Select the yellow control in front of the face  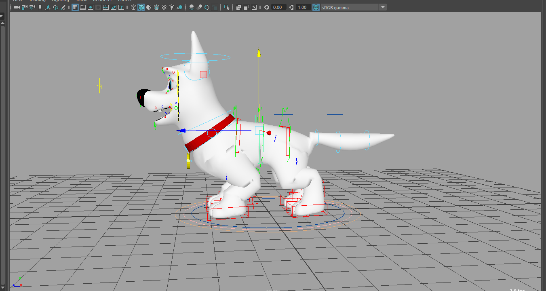point(99,86)
